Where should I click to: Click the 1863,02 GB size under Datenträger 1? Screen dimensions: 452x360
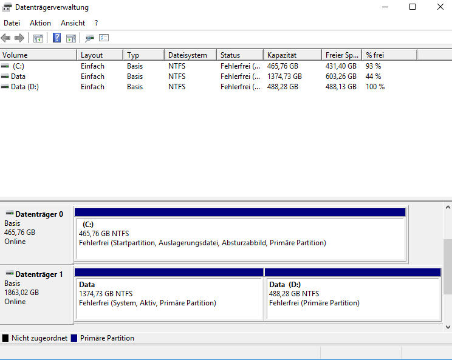coord(22,293)
